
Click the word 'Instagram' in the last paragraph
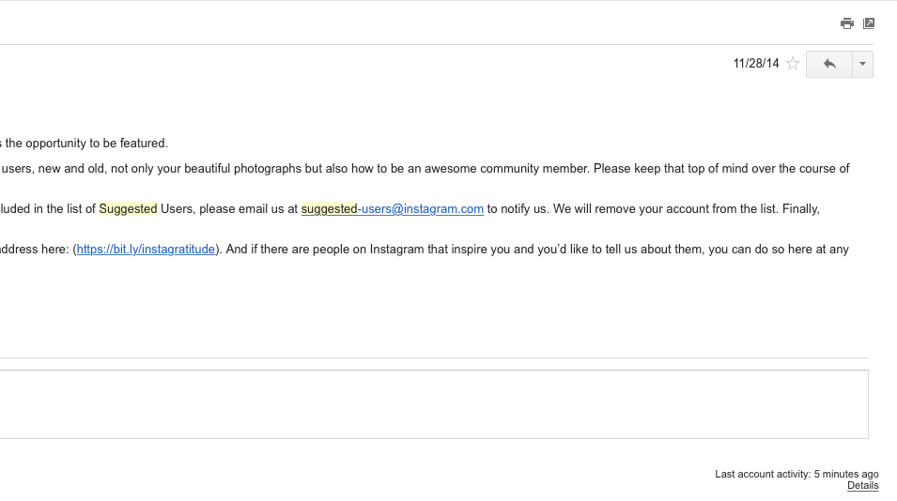click(x=396, y=250)
